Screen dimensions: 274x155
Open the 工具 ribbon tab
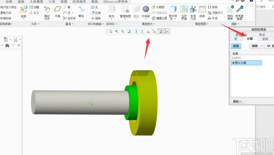click(x=52, y=2)
